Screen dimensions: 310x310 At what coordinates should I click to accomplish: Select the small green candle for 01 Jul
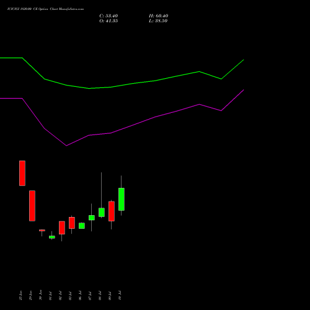[52, 237]
